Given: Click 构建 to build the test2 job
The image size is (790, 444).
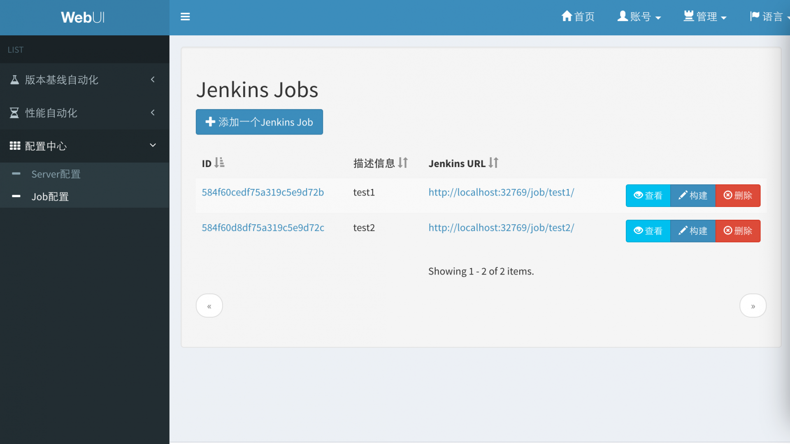Looking at the screenshot, I should 693,231.
